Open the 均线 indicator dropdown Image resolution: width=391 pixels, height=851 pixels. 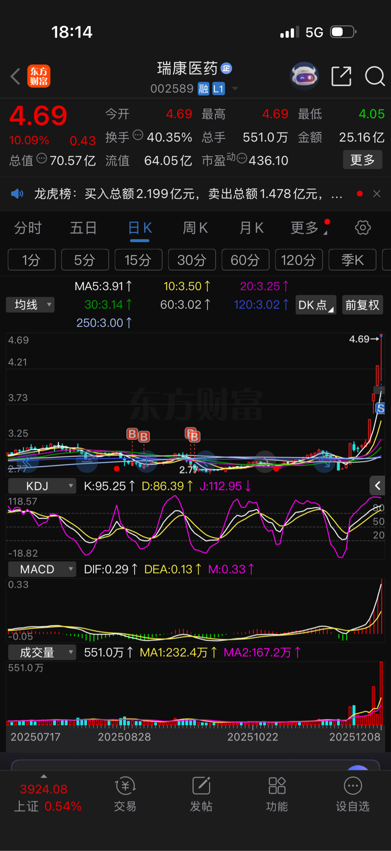(30, 305)
